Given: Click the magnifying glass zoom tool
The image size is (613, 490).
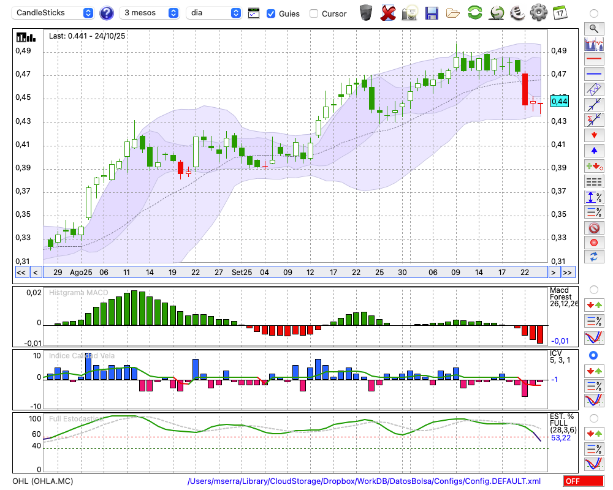Looking at the screenshot, I should click(x=594, y=29).
